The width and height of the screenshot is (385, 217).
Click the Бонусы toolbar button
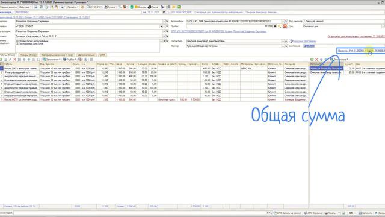tap(140, 7)
